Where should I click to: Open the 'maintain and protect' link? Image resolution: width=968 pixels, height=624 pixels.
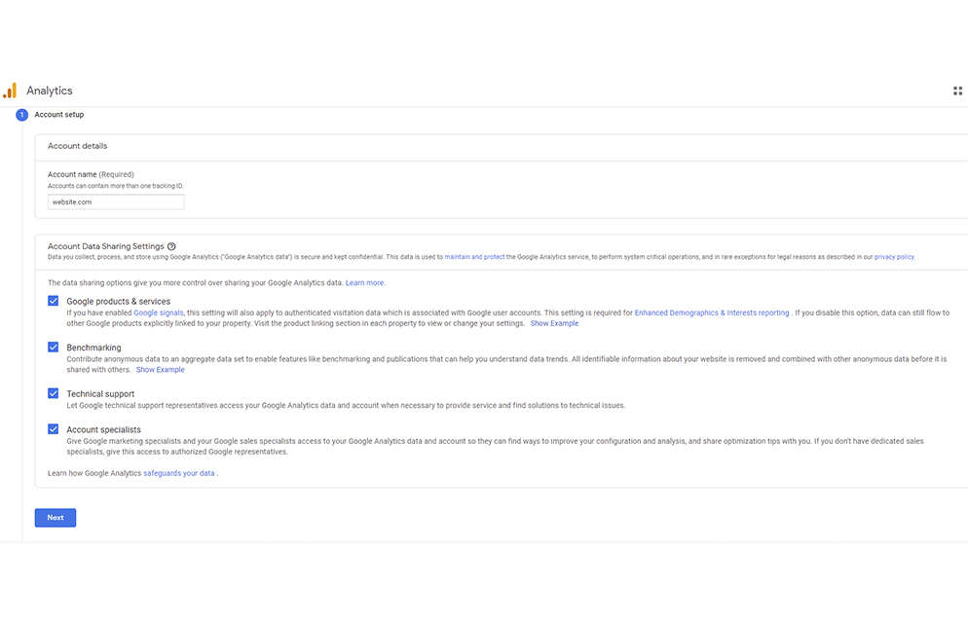[x=474, y=257]
